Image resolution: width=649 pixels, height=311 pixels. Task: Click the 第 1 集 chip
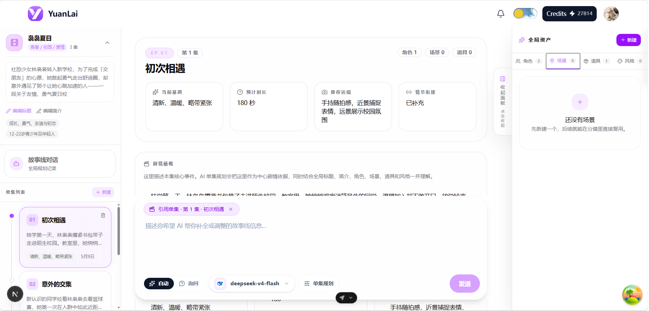(190, 53)
